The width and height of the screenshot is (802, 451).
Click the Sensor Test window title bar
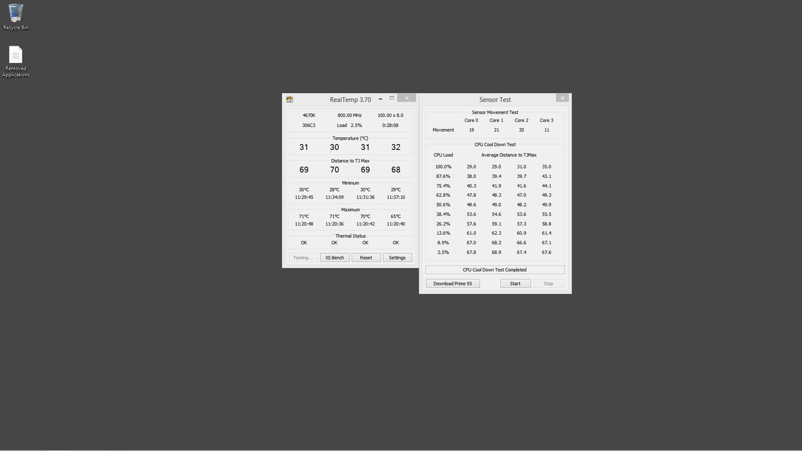coord(495,100)
